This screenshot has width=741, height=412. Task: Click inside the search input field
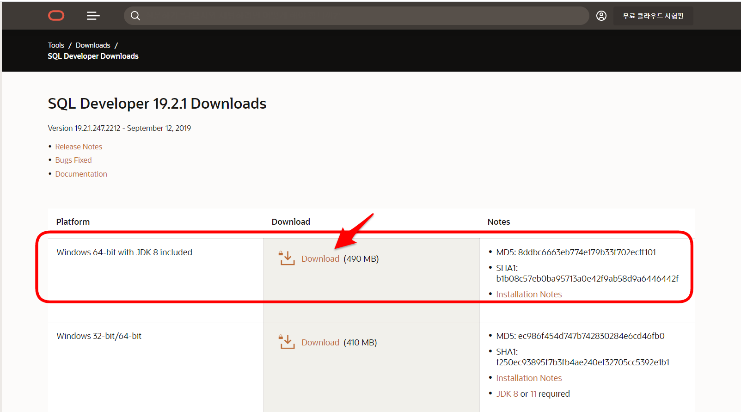click(x=356, y=16)
